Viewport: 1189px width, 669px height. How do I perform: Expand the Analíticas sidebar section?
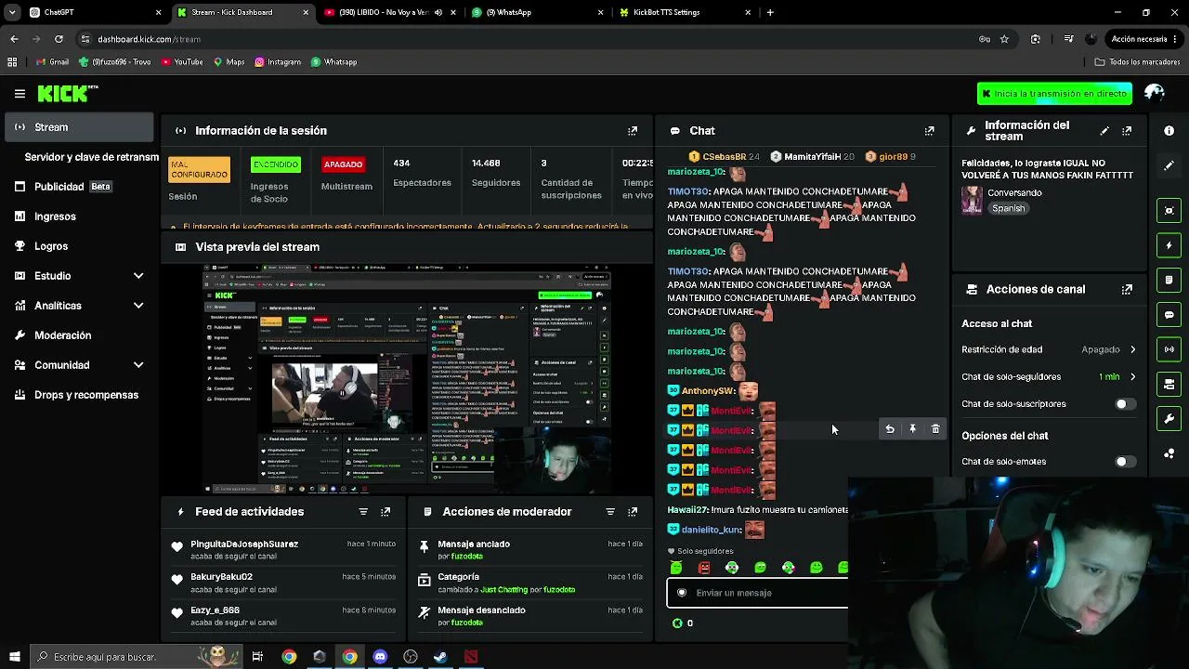(138, 306)
